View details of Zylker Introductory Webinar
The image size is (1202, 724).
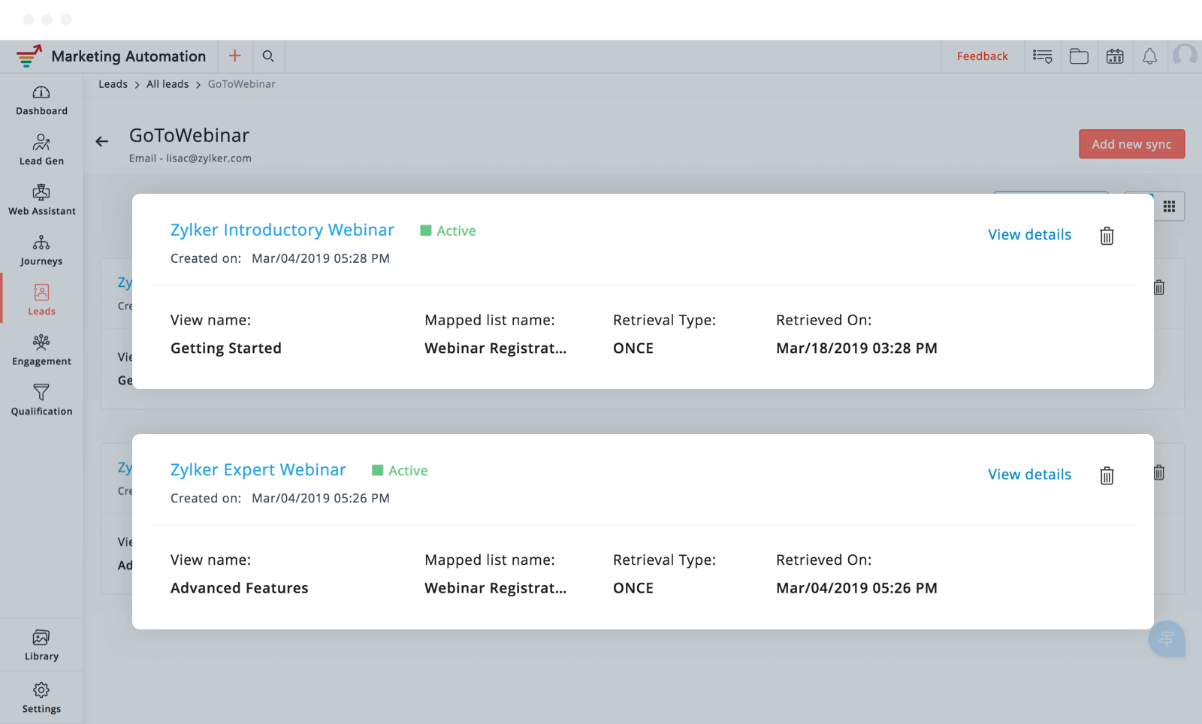[x=1029, y=235]
